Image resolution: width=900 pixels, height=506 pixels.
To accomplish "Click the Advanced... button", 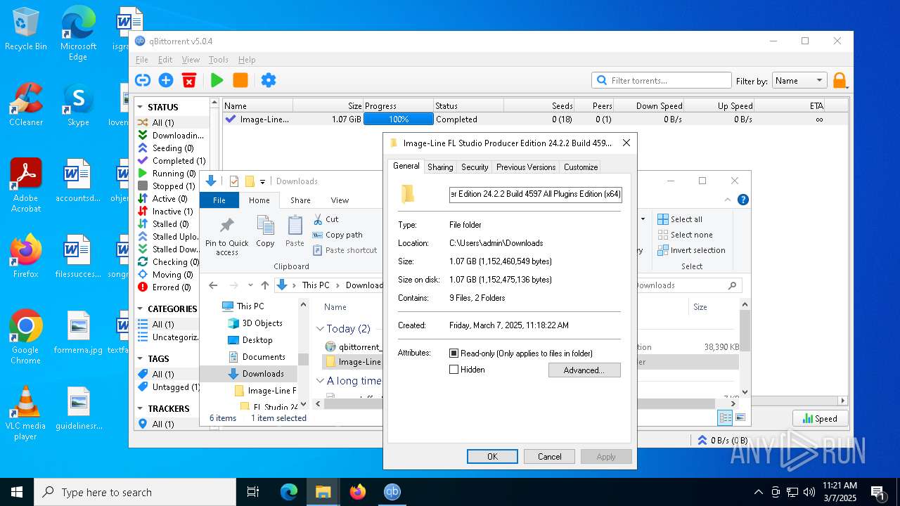I will pyautogui.click(x=583, y=370).
